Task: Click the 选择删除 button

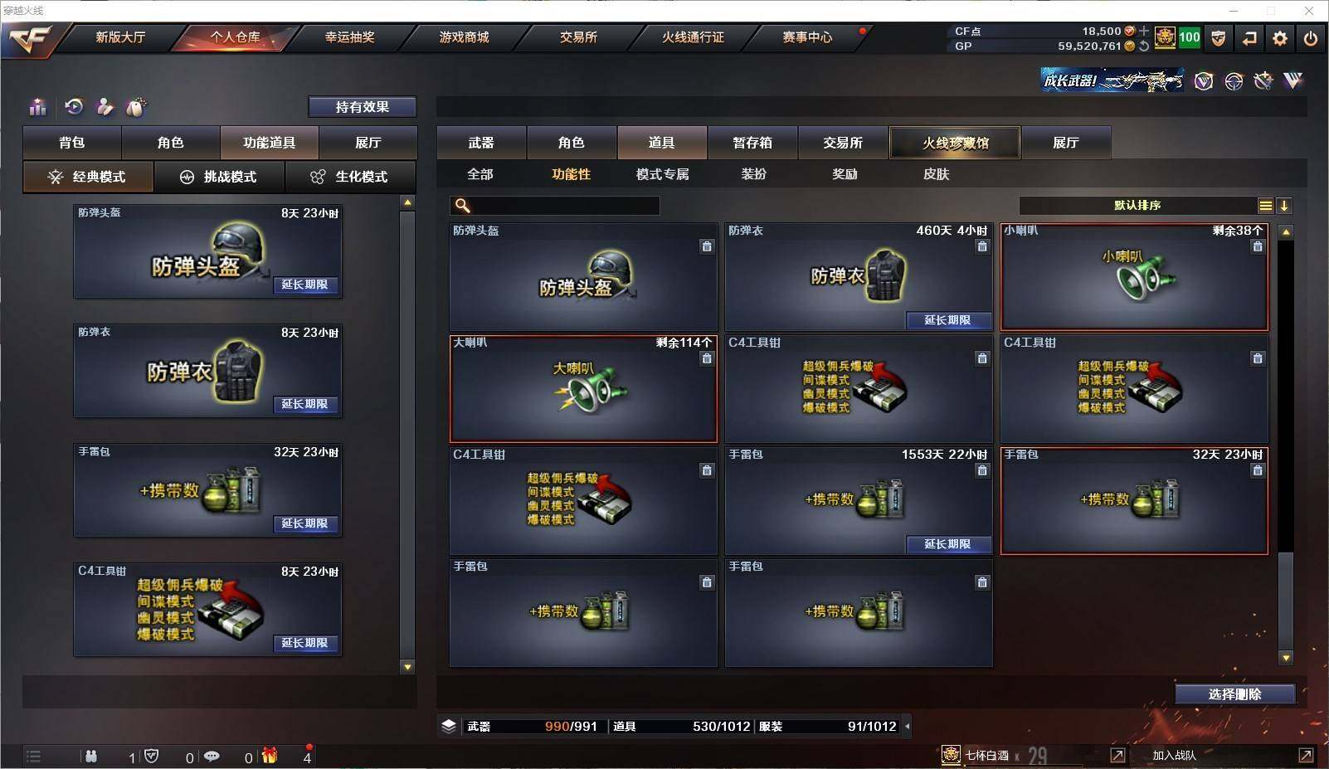Action: pyautogui.click(x=1234, y=694)
